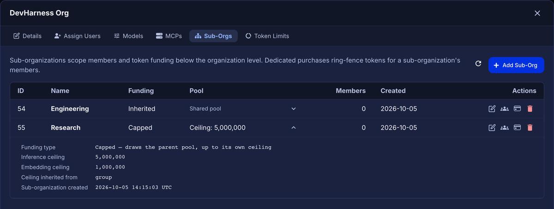Edit the Research sub-org
Screen dimensions: 554x209
click(492, 127)
